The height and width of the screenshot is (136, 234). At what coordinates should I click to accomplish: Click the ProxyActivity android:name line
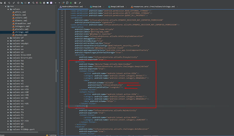109,57
